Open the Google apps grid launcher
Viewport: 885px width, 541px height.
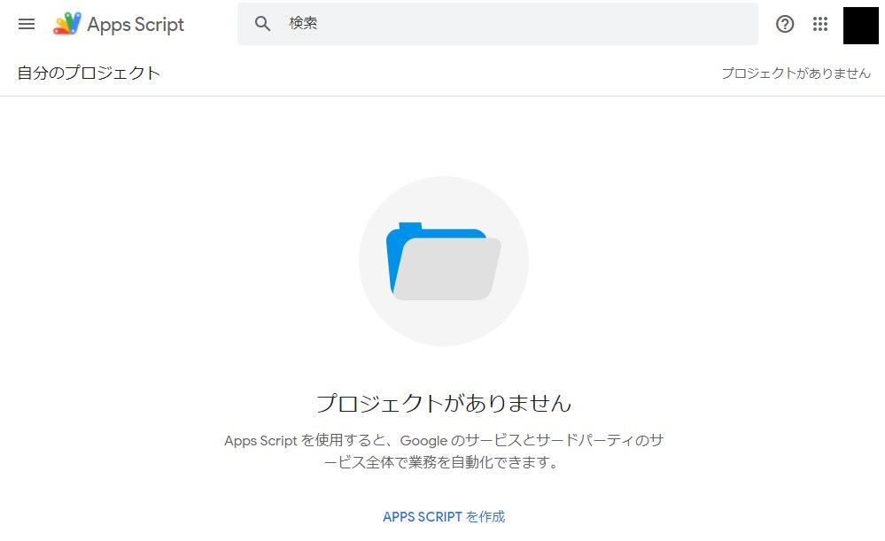click(820, 24)
